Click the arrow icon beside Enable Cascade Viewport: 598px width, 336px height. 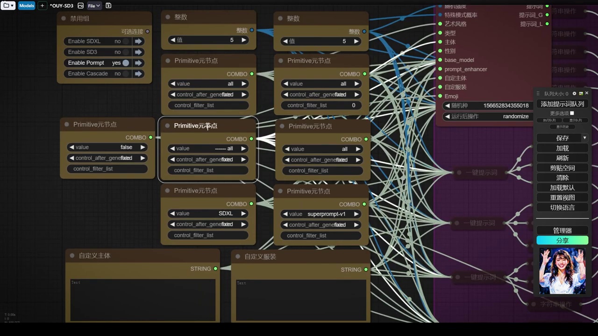(138, 73)
